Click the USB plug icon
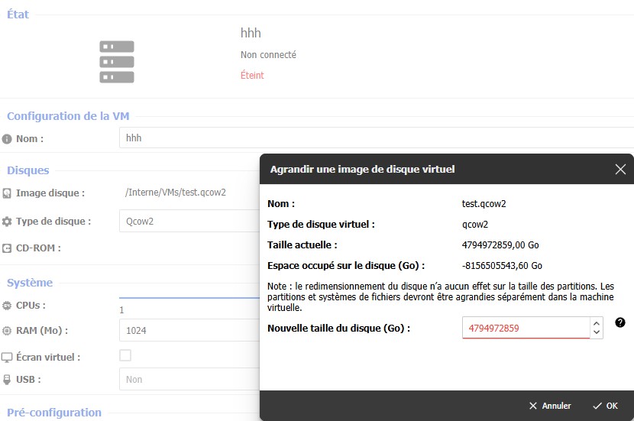634x421 pixels. [7, 380]
